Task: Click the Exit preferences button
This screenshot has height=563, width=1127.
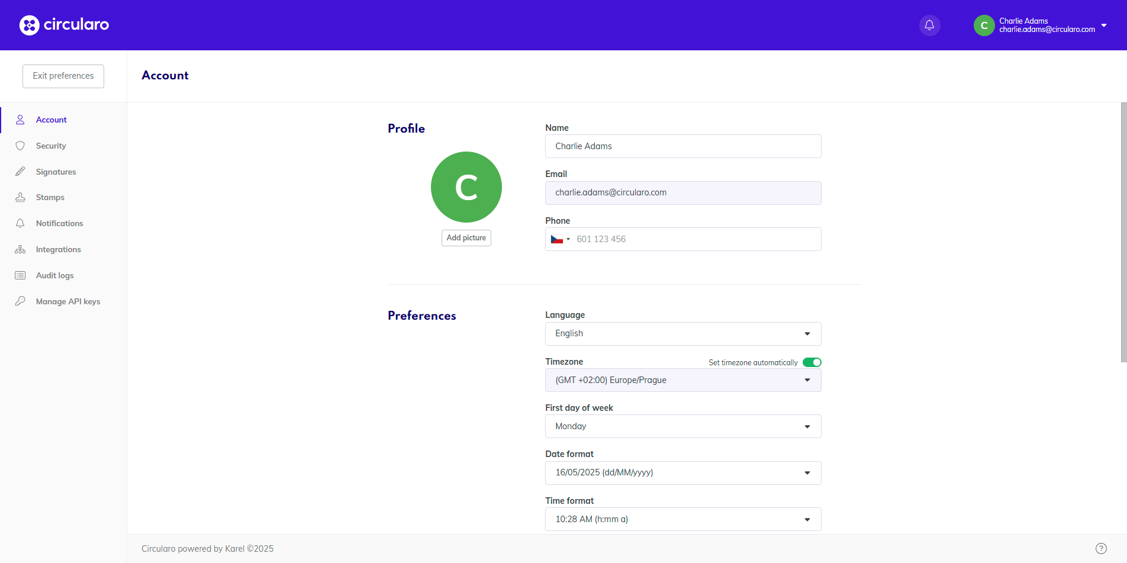Action: coord(63,76)
